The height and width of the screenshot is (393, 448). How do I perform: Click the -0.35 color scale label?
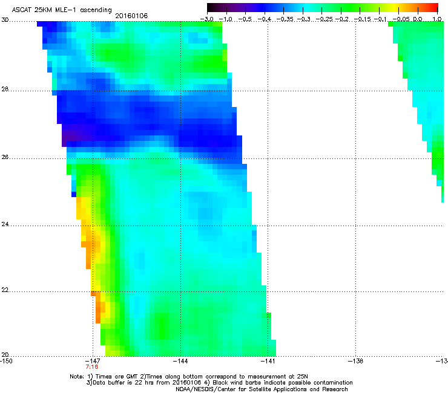tap(285, 19)
